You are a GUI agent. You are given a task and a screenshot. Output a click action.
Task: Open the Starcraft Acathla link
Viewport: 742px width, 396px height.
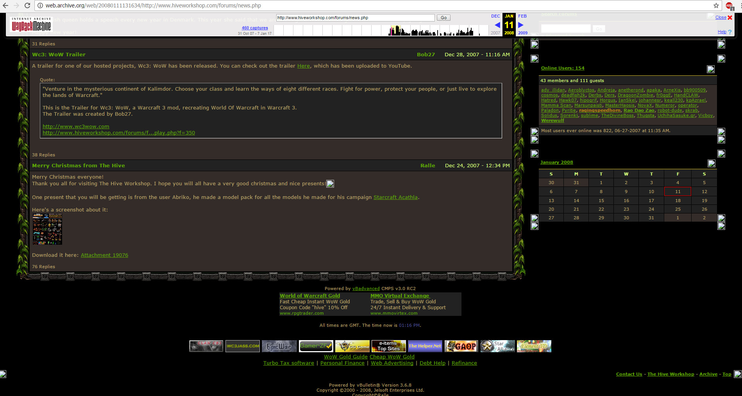(x=395, y=197)
